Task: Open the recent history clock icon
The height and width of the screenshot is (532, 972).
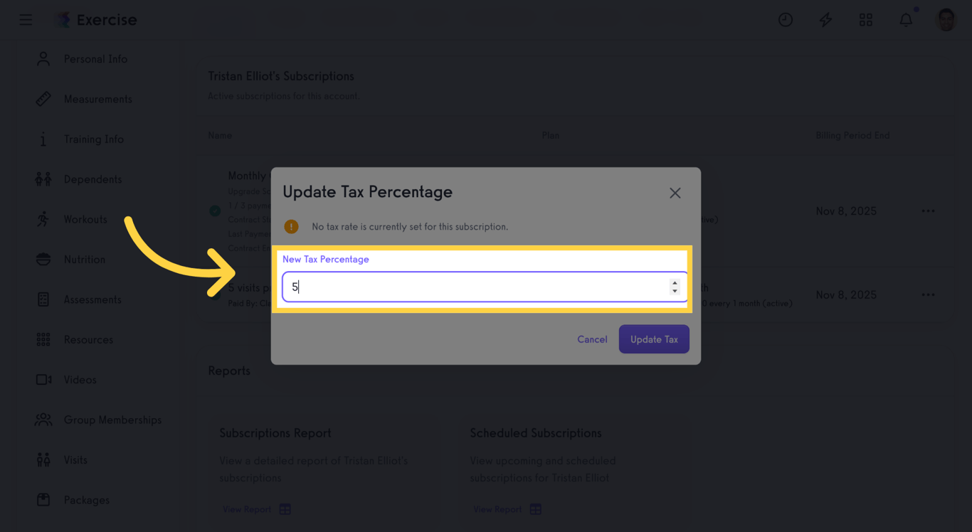Action: pyautogui.click(x=786, y=19)
